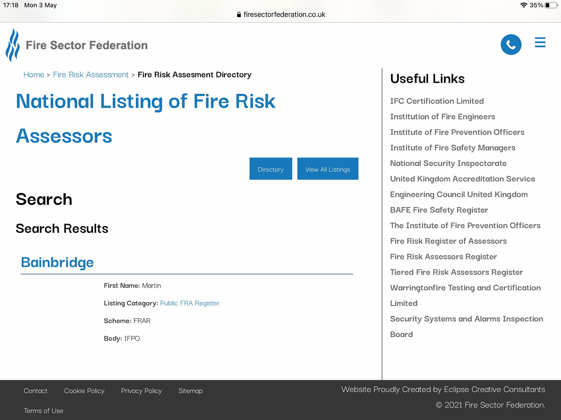The height and width of the screenshot is (420, 561).
Task: Select the clock showing 17:18
Action: pyautogui.click(x=11, y=5)
